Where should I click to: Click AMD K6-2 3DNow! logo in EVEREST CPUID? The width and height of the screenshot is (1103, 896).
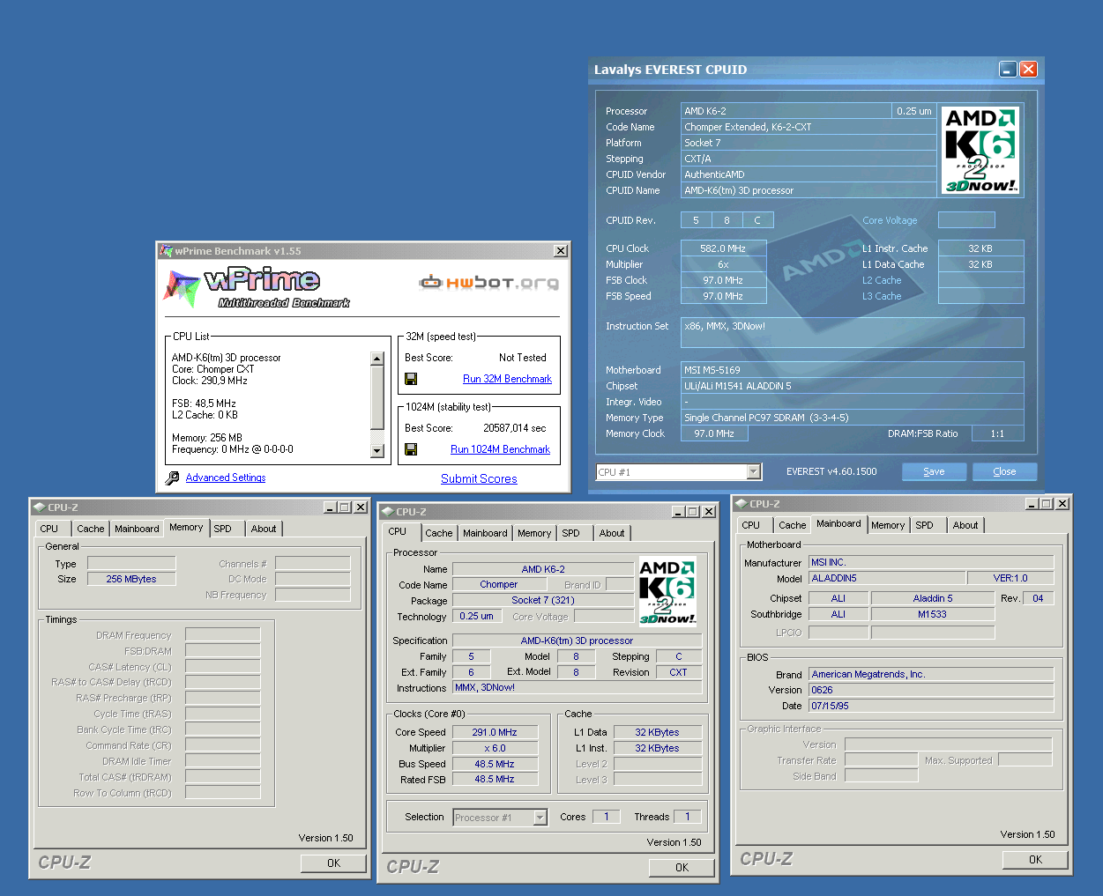980,150
